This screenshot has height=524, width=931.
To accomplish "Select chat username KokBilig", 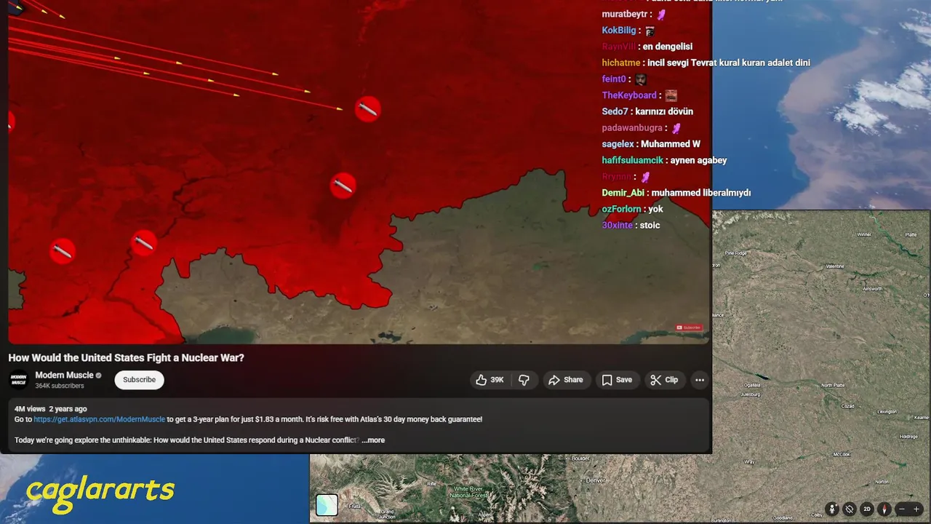I will [619, 31].
